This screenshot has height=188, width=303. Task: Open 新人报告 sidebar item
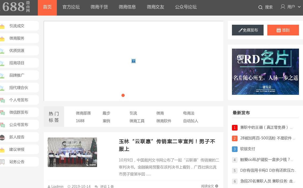point(17,137)
